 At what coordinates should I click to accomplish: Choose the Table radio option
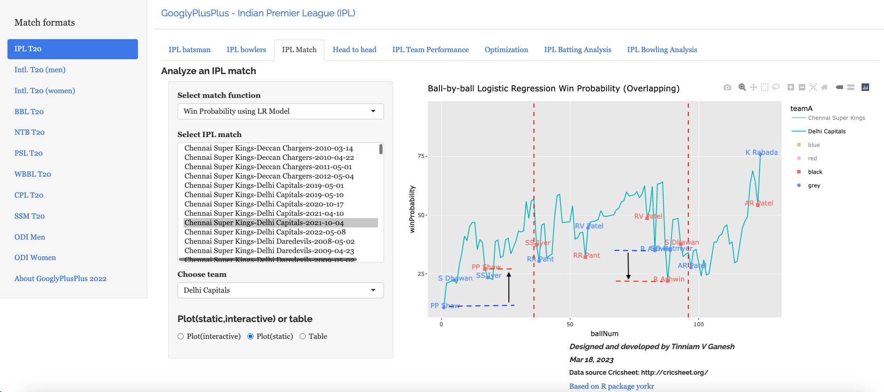click(303, 337)
